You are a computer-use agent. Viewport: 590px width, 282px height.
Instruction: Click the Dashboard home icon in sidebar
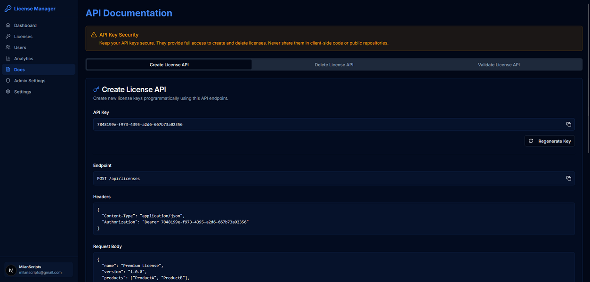coord(8,25)
